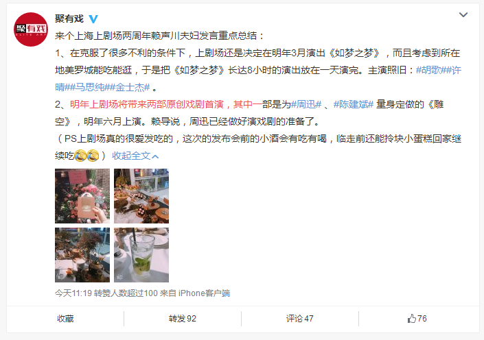Viewport: 484px width, 340px height.
Task: Open the 聚有戏 profile avatar
Action: click(31, 29)
